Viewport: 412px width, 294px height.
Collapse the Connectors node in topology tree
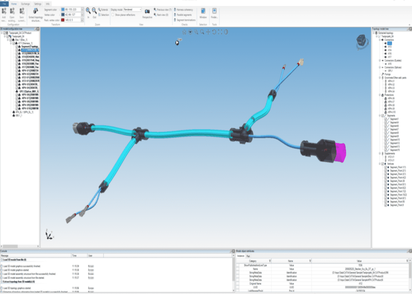coord(379,40)
